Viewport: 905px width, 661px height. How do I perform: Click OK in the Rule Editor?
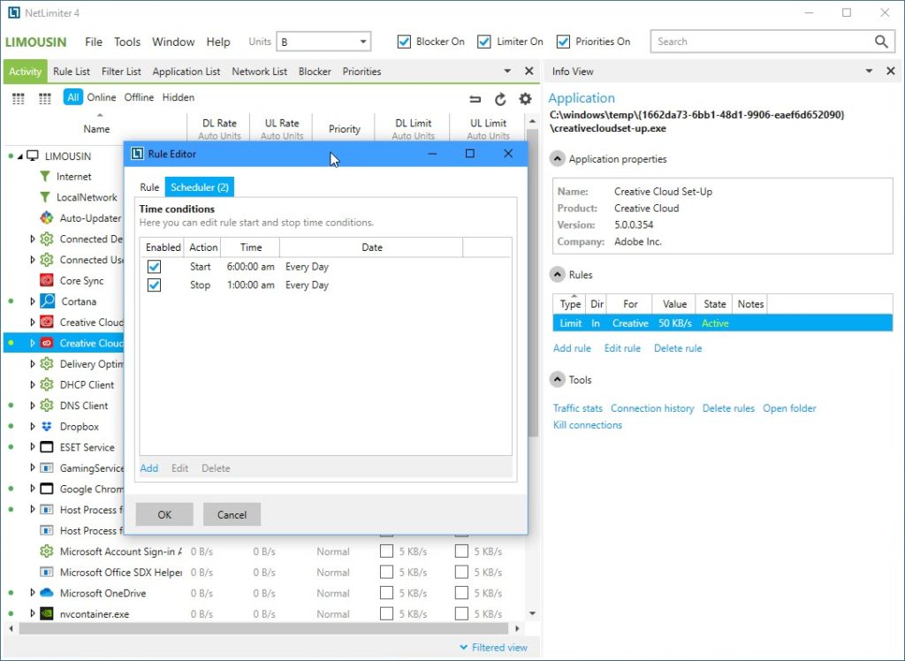[164, 514]
